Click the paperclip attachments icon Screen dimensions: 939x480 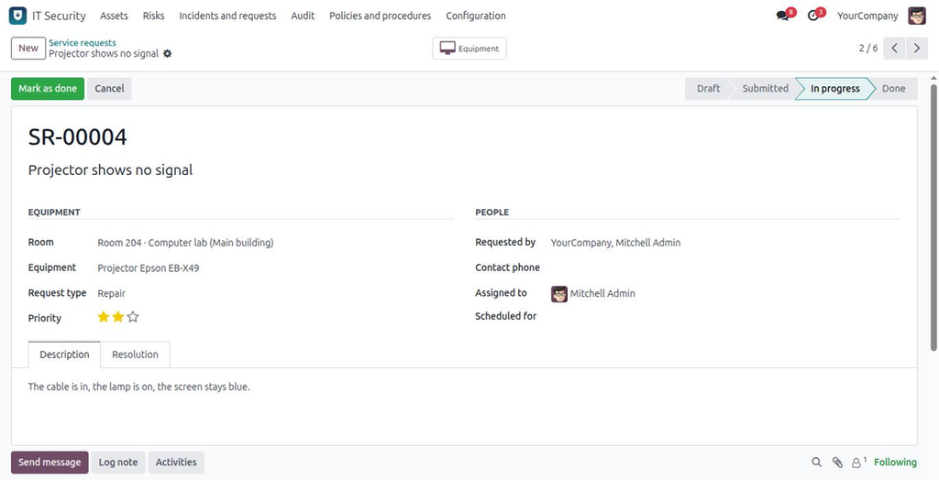pyautogui.click(x=837, y=462)
